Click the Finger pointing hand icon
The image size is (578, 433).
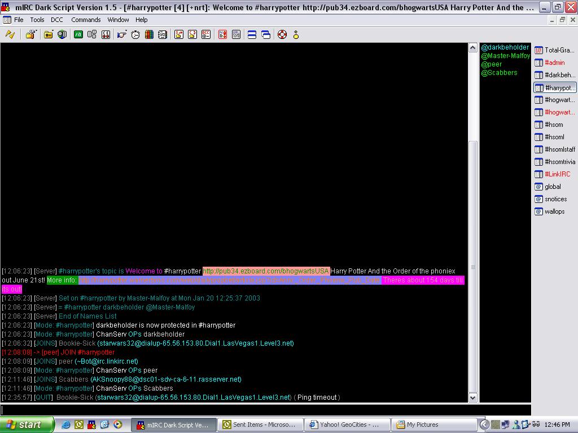coord(122,35)
